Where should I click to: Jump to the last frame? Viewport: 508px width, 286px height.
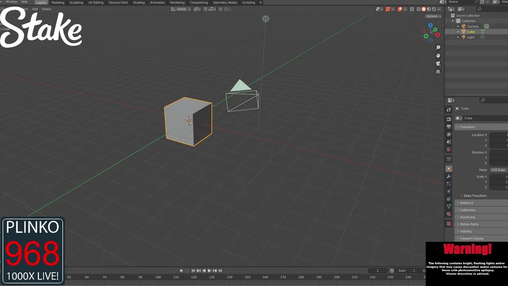[x=220, y=271]
